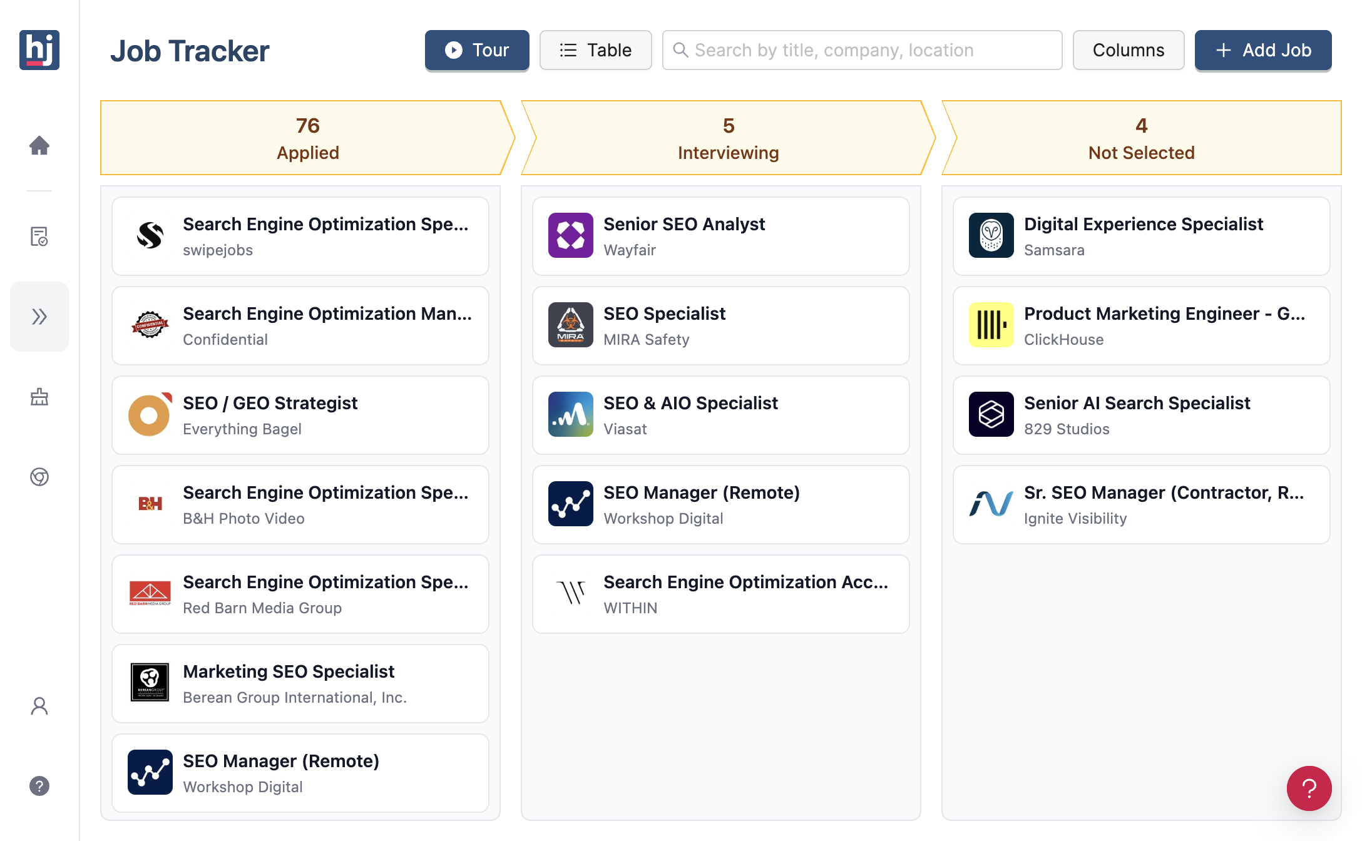1362x841 pixels.
Task: Start the Tour
Action: [477, 50]
